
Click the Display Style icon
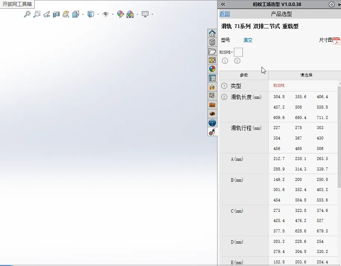point(91,14)
